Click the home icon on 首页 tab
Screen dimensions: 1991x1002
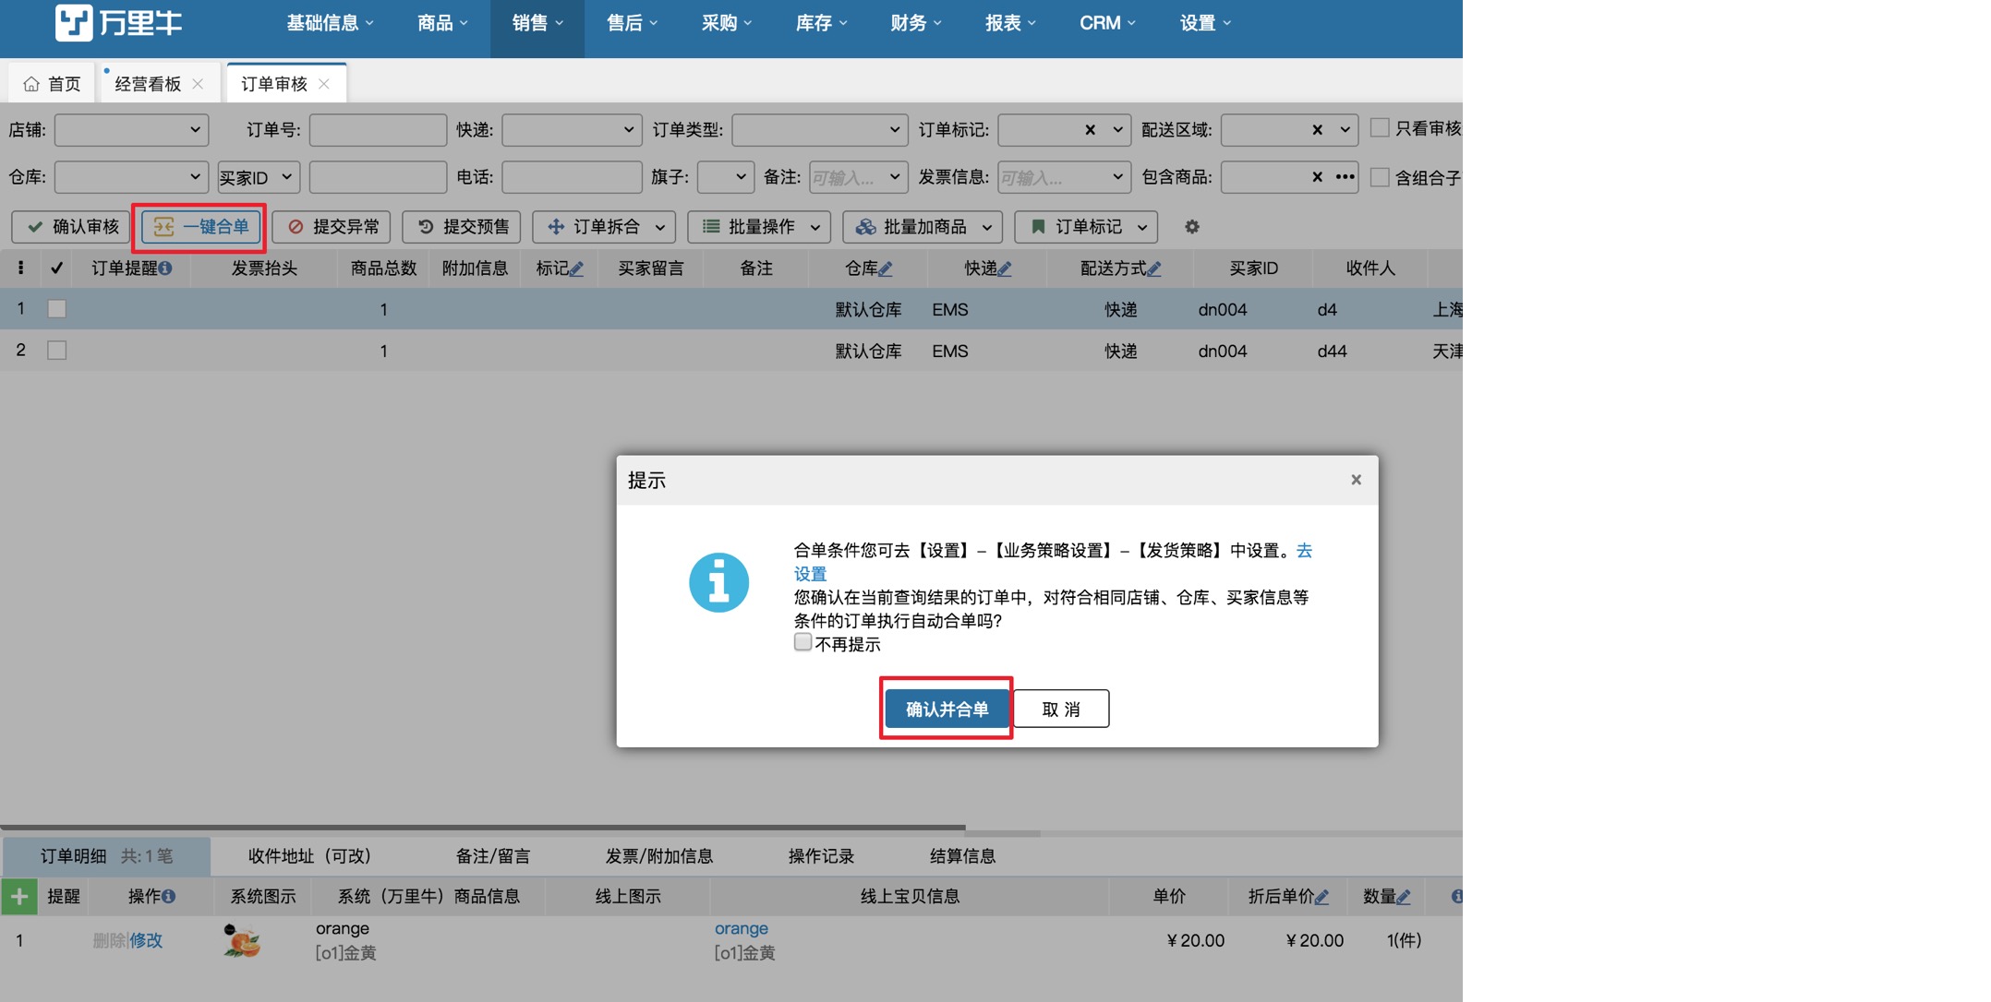31,84
